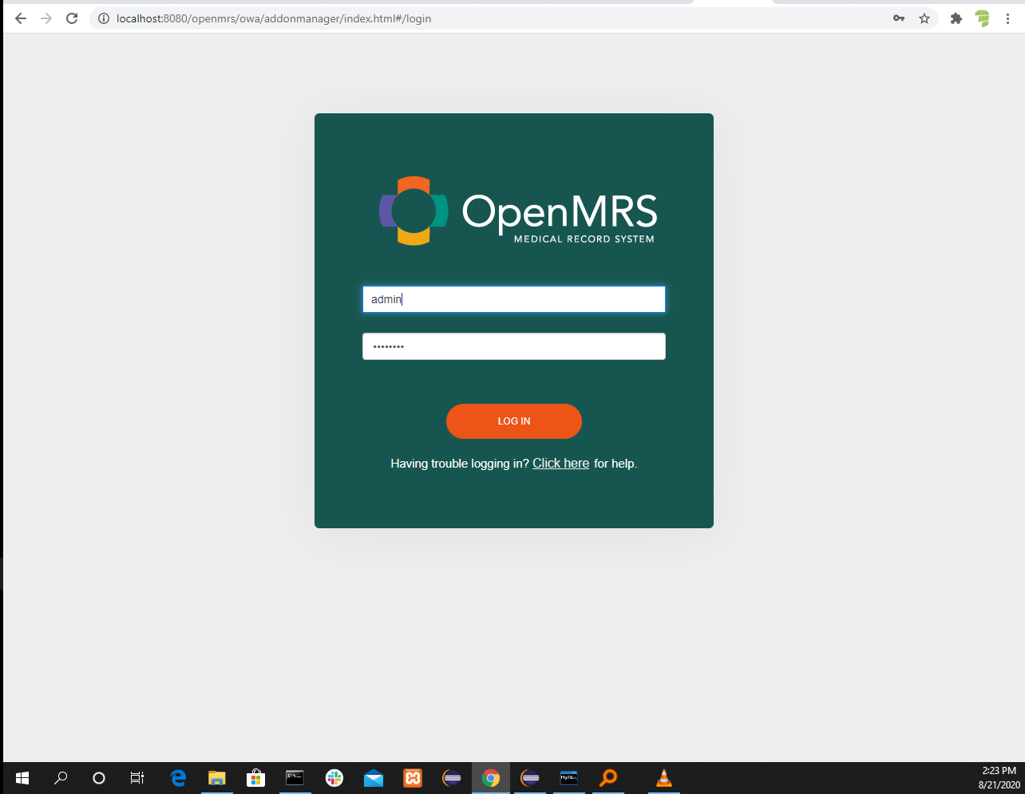Click the browser back arrow
The width and height of the screenshot is (1025, 794).
click(x=21, y=18)
